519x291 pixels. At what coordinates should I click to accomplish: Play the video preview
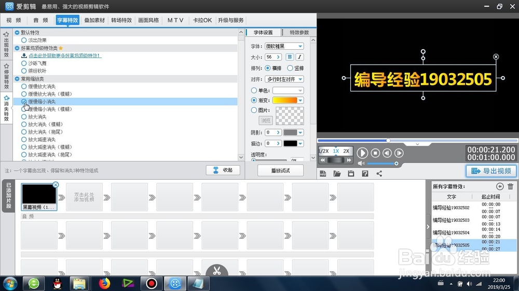362,153
